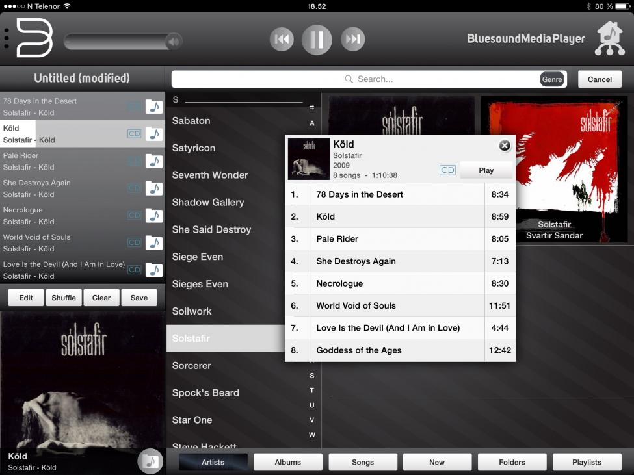Jump to letter T in index
Screen dimensions: 634x475
click(311, 390)
